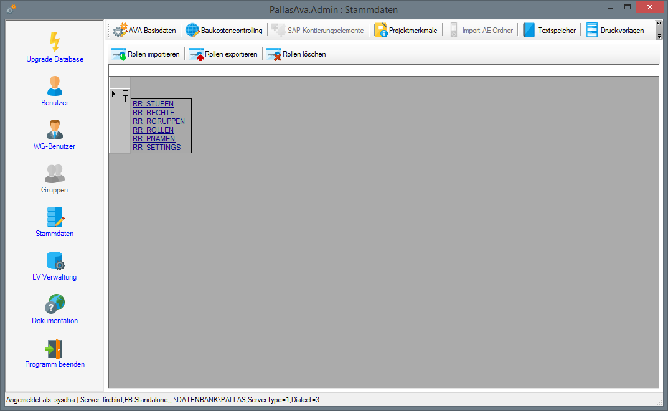Click the Rollen exportieren label
This screenshot has height=411, width=668.
point(232,54)
